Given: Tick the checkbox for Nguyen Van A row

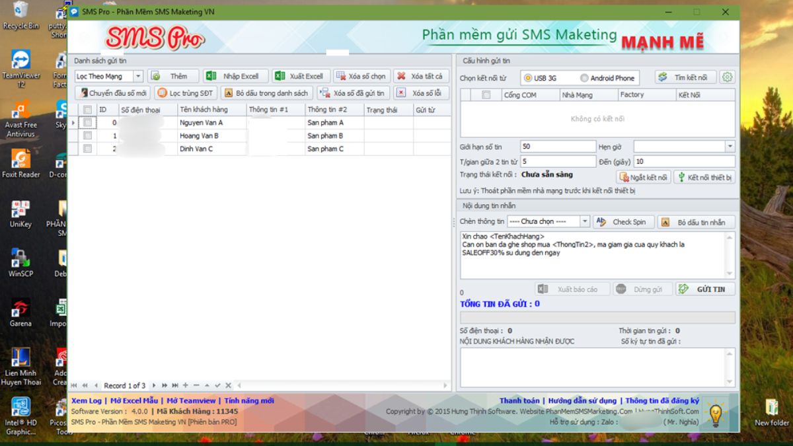Looking at the screenshot, I should [x=88, y=123].
